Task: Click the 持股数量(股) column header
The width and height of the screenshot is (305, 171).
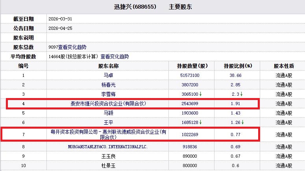Action: tap(192, 66)
